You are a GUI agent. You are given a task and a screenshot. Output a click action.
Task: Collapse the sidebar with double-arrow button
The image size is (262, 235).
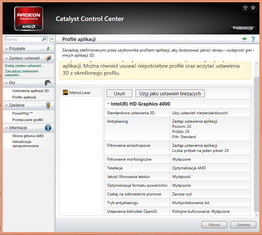pos(52,39)
